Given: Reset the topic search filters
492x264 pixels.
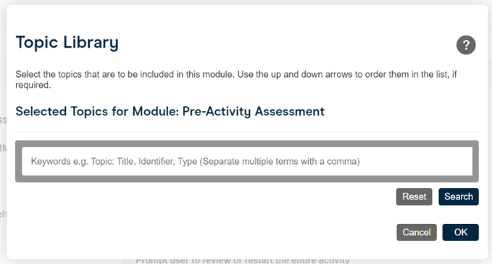Looking at the screenshot, I should pos(414,197).
